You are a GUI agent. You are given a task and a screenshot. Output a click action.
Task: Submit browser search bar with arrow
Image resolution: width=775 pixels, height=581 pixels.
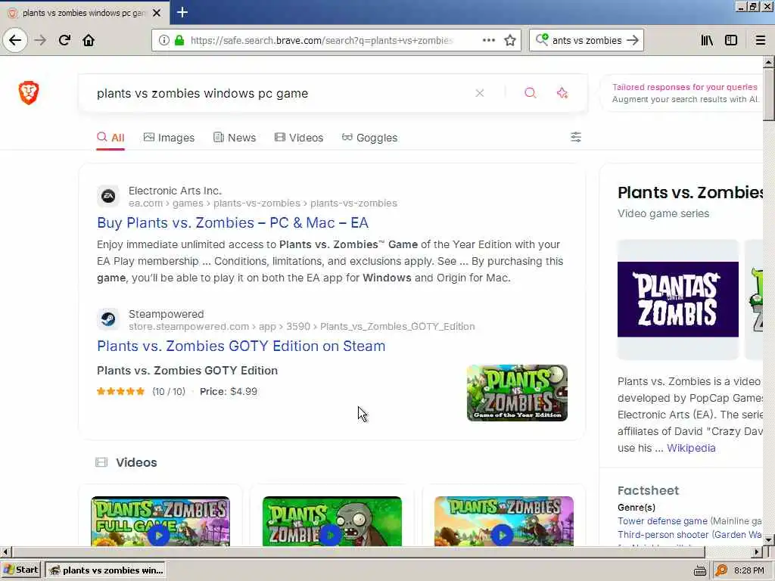pyautogui.click(x=633, y=41)
